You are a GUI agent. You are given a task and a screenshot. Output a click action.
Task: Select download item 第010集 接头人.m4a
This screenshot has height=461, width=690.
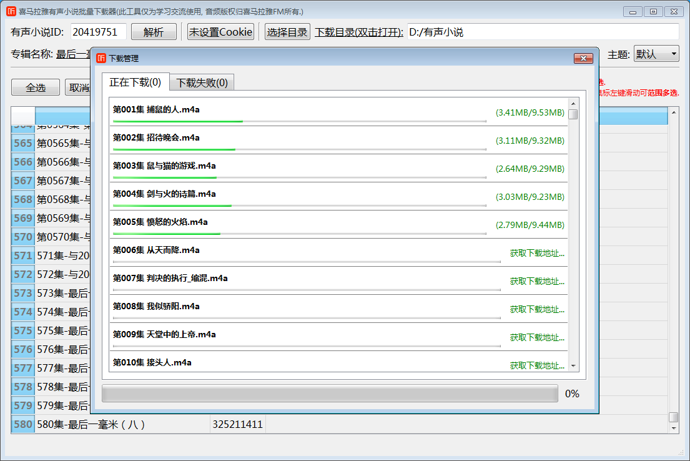338,362
